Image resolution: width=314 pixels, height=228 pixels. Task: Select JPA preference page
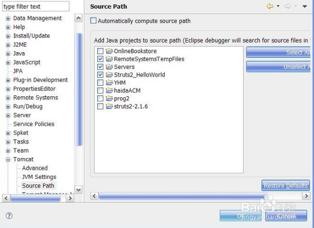tap(18, 71)
